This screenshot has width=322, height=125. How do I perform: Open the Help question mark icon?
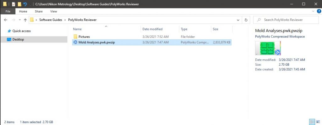tap(319, 11)
